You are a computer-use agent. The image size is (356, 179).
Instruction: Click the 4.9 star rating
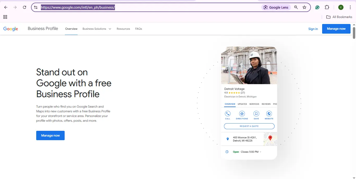[235, 93]
